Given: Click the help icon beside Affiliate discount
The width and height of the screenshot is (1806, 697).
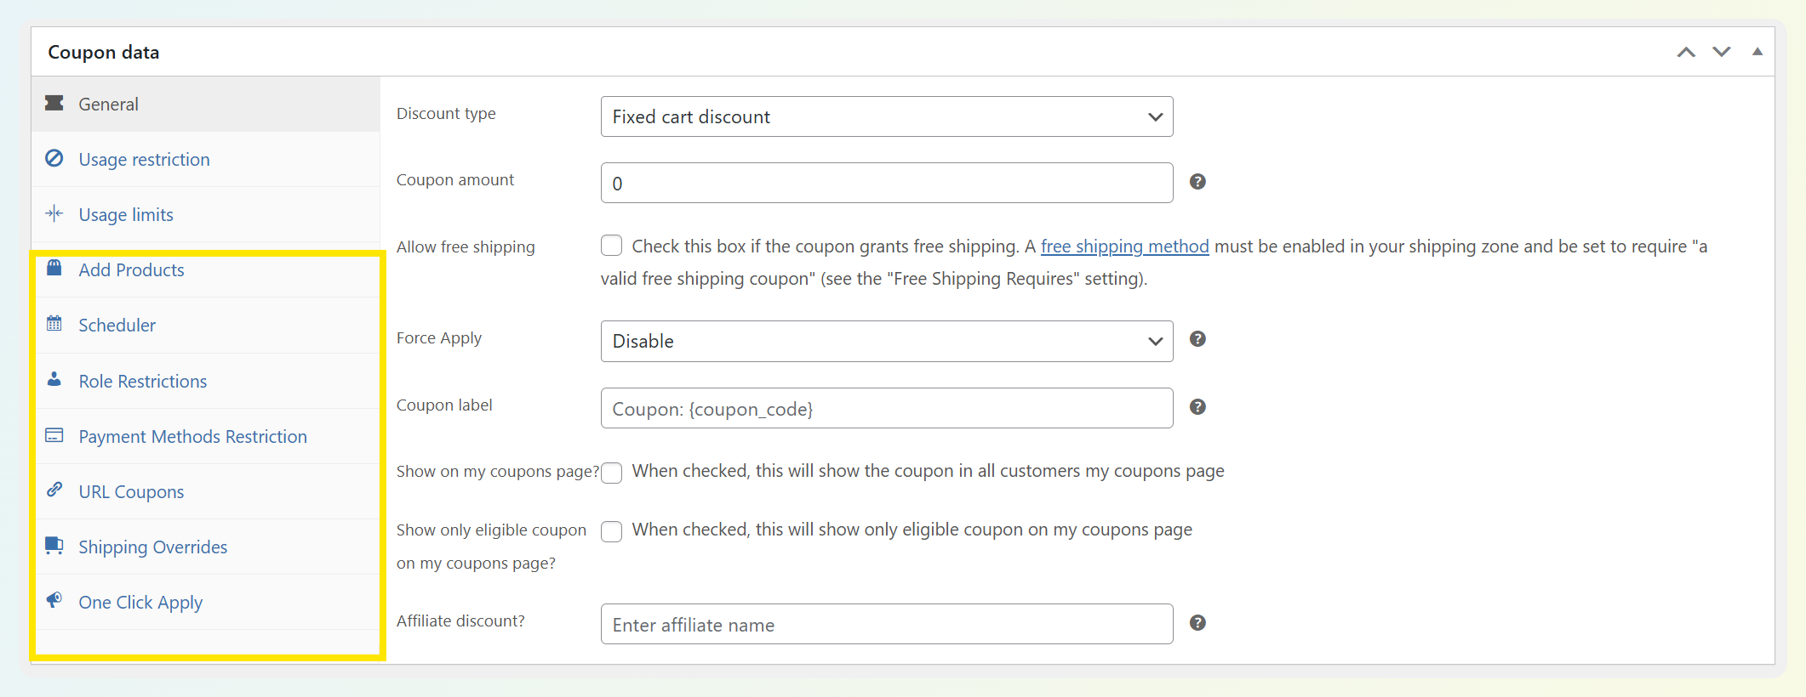Looking at the screenshot, I should pos(1197,623).
